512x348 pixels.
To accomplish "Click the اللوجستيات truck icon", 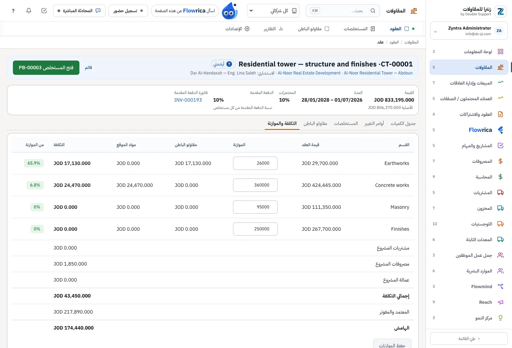I will click(x=501, y=224).
